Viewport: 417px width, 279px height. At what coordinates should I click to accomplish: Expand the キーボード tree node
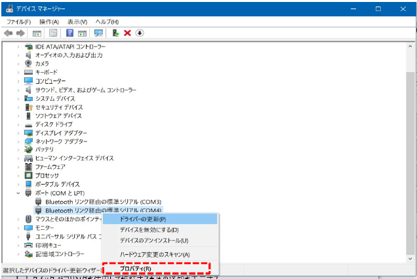coord(18,72)
